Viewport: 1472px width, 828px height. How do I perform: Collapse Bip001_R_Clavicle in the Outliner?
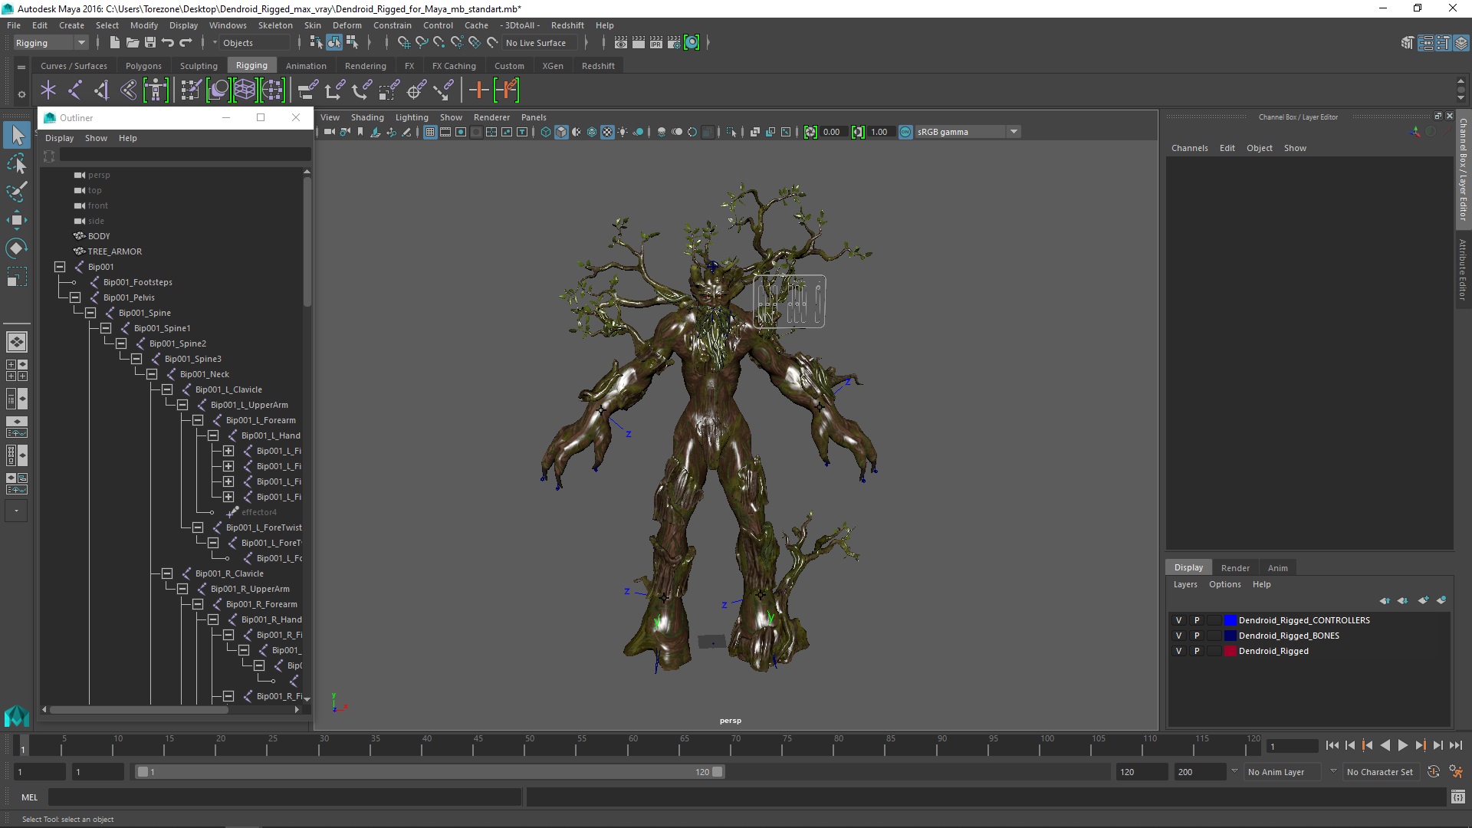pyautogui.click(x=167, y=573)
